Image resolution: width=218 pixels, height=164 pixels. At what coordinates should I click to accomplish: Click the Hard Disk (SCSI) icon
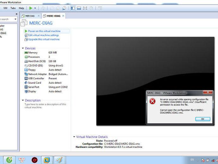[x=26, y=61]
